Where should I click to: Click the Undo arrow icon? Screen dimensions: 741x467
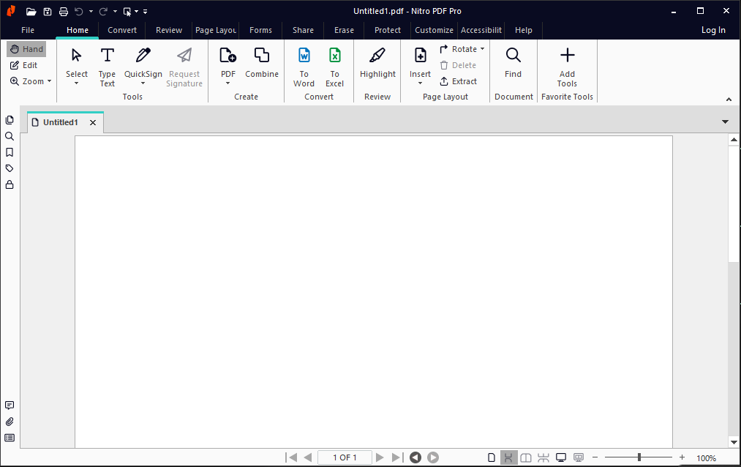point(79,11)
